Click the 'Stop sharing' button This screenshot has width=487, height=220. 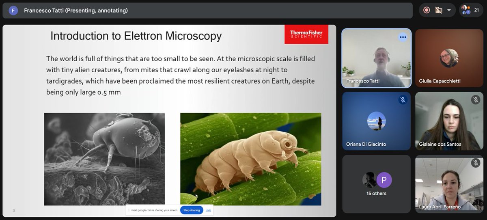tap(192, 210)
